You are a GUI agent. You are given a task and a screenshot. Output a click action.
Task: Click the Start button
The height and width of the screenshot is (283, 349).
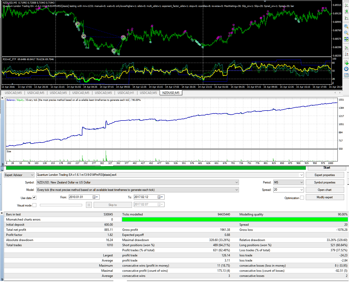[x=327, y=168]
